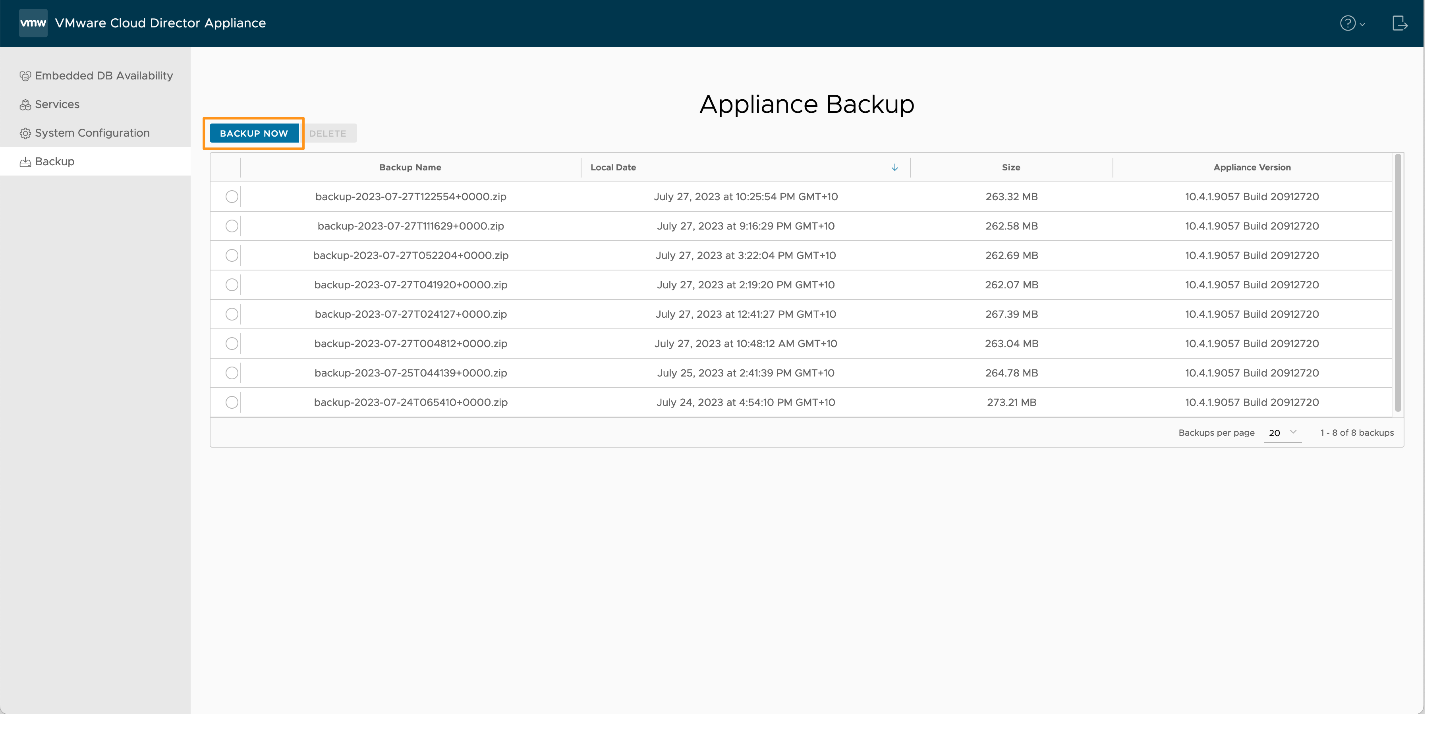The image size is (1441, 730).
Task: Sort by Appliance Version column header
Action: coord(1252,167)
